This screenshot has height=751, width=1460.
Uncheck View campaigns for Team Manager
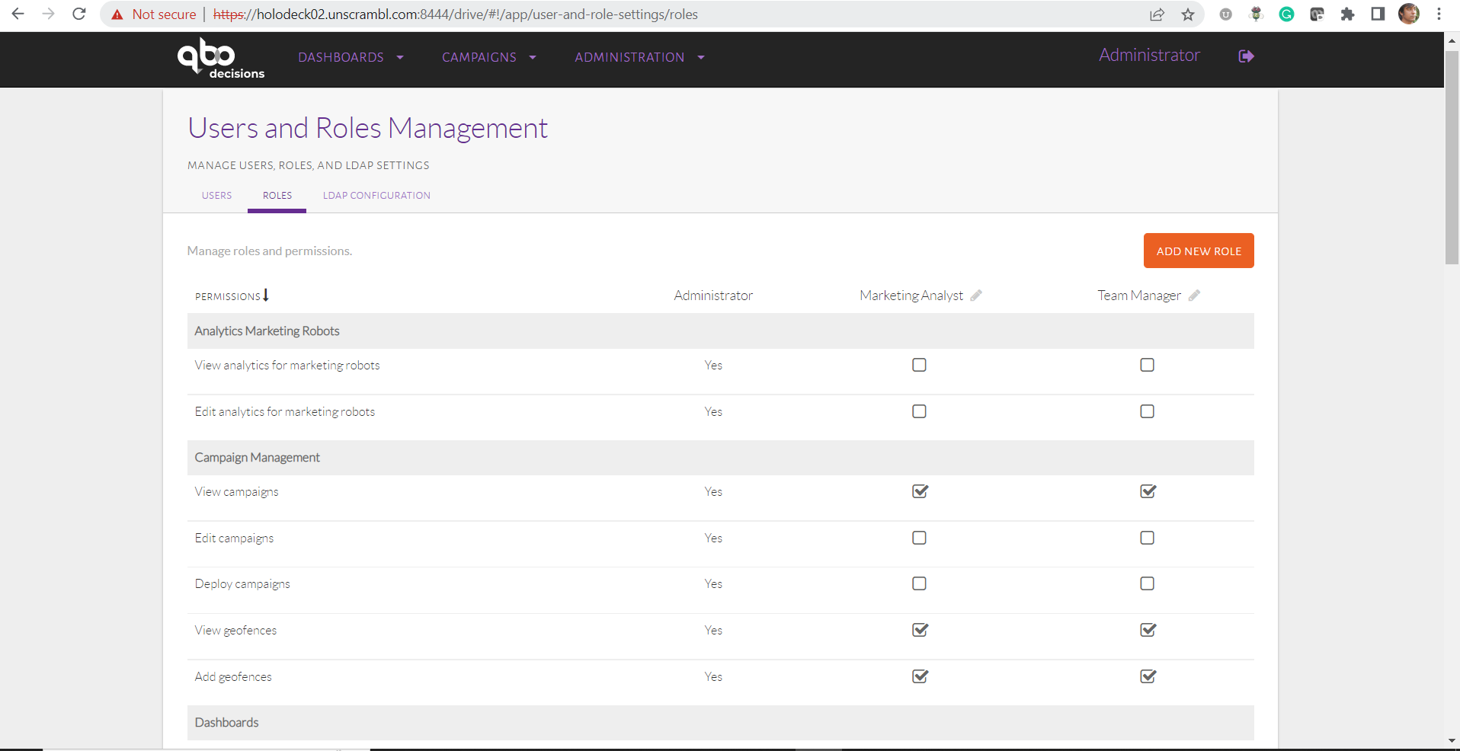coord(1148,491)
